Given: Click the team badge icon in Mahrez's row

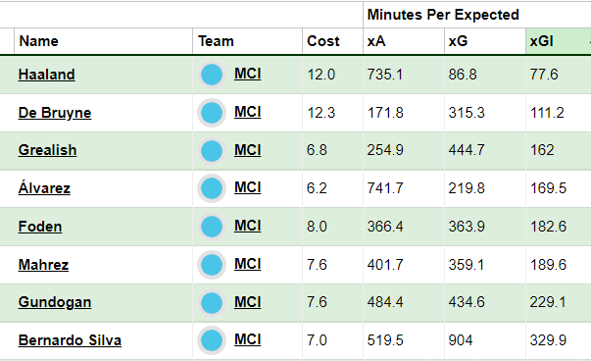Looking at the screenshot, I should pyautogui.click(x=212, y=265).
